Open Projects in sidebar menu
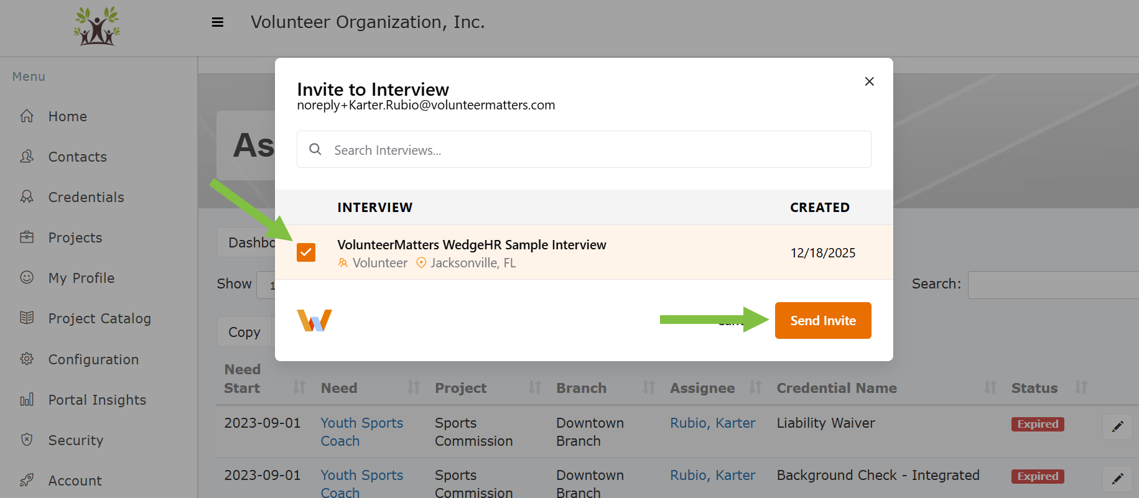1139x498 pixels. [x=75, y=237]
